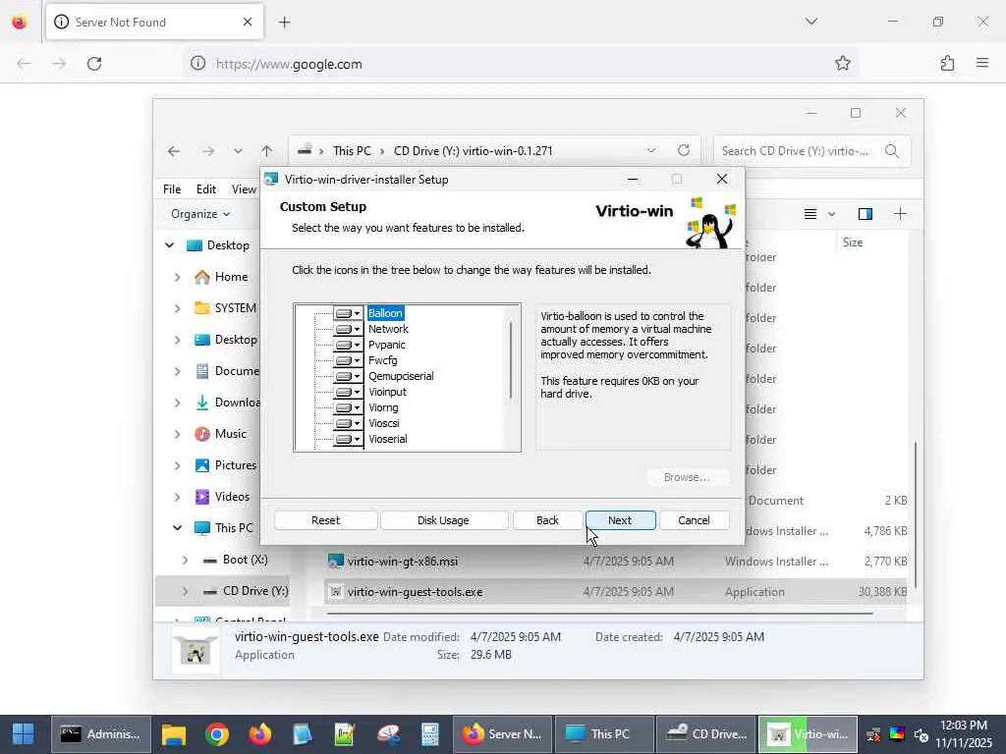The width and height of the screenshot is (1006, 754).
Task: Expand the Home item in Explorer sidebar
Action: (x=177, y=277)
